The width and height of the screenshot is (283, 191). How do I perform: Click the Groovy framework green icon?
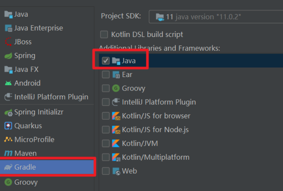[116, 88]
